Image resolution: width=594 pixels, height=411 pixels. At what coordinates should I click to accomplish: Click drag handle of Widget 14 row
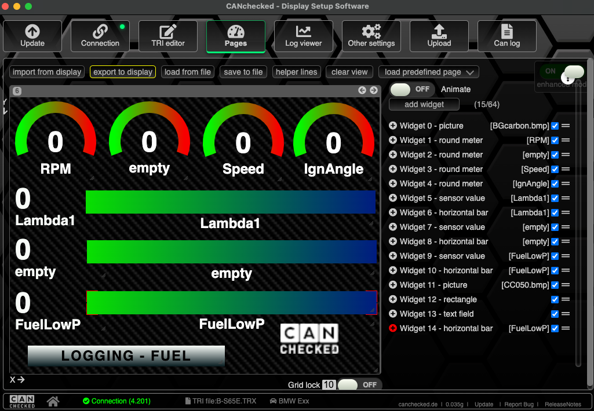point(566,328)
